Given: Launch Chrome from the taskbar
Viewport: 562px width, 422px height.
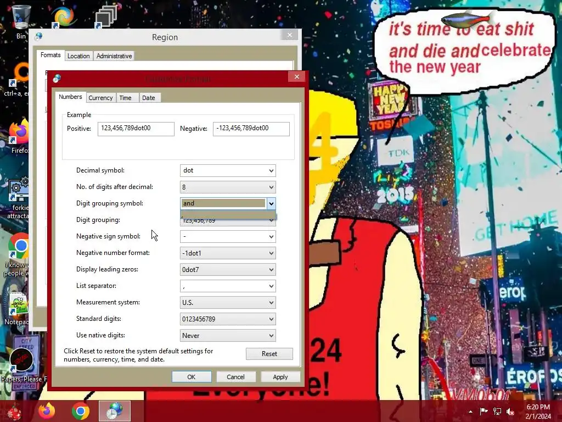Looking at the screenshot, I should (x=81, y=411).
